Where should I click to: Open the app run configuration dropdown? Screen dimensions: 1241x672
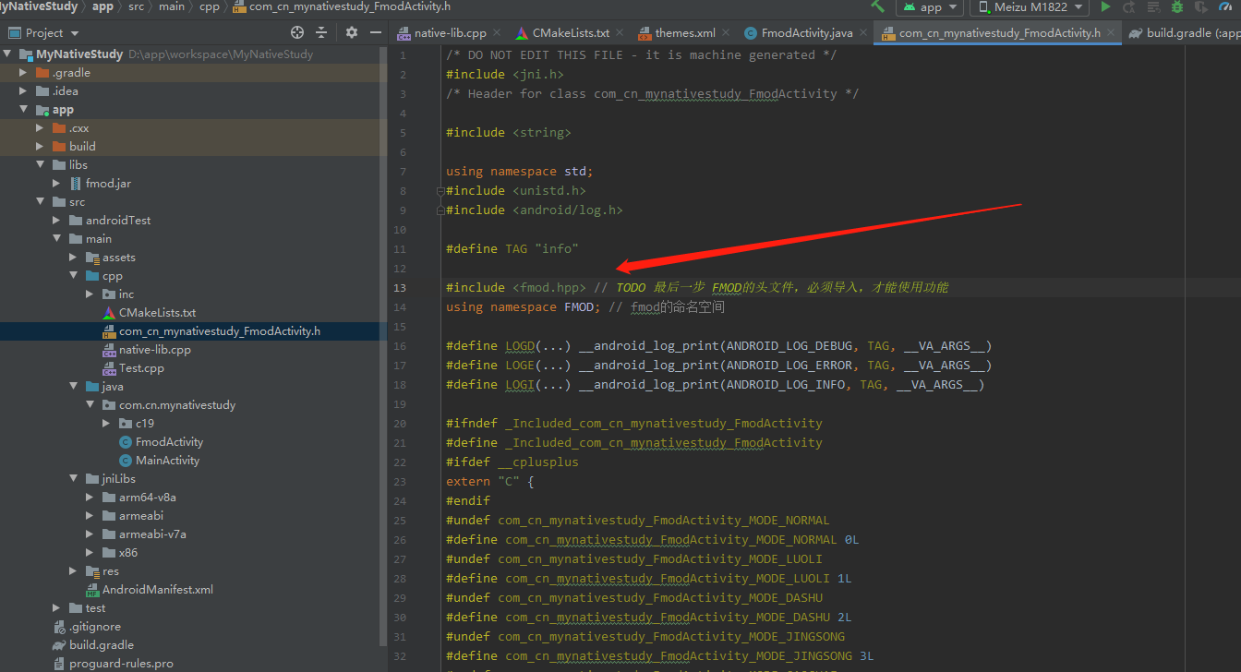(929, 6)
